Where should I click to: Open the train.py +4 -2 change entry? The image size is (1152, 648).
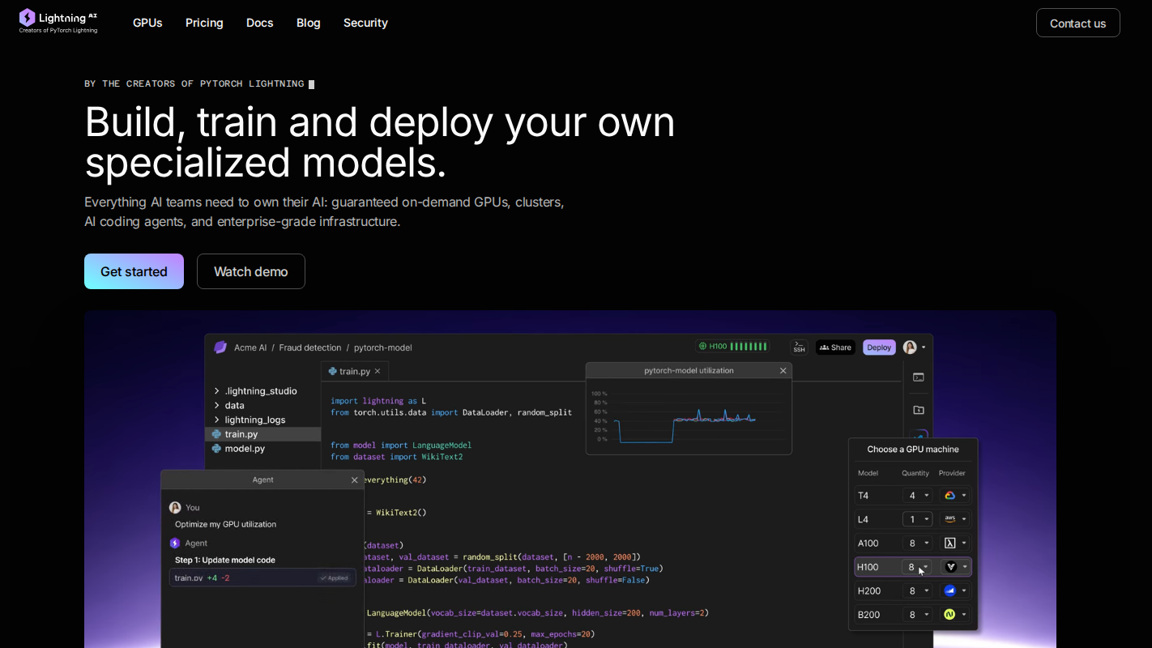(262, 578)
